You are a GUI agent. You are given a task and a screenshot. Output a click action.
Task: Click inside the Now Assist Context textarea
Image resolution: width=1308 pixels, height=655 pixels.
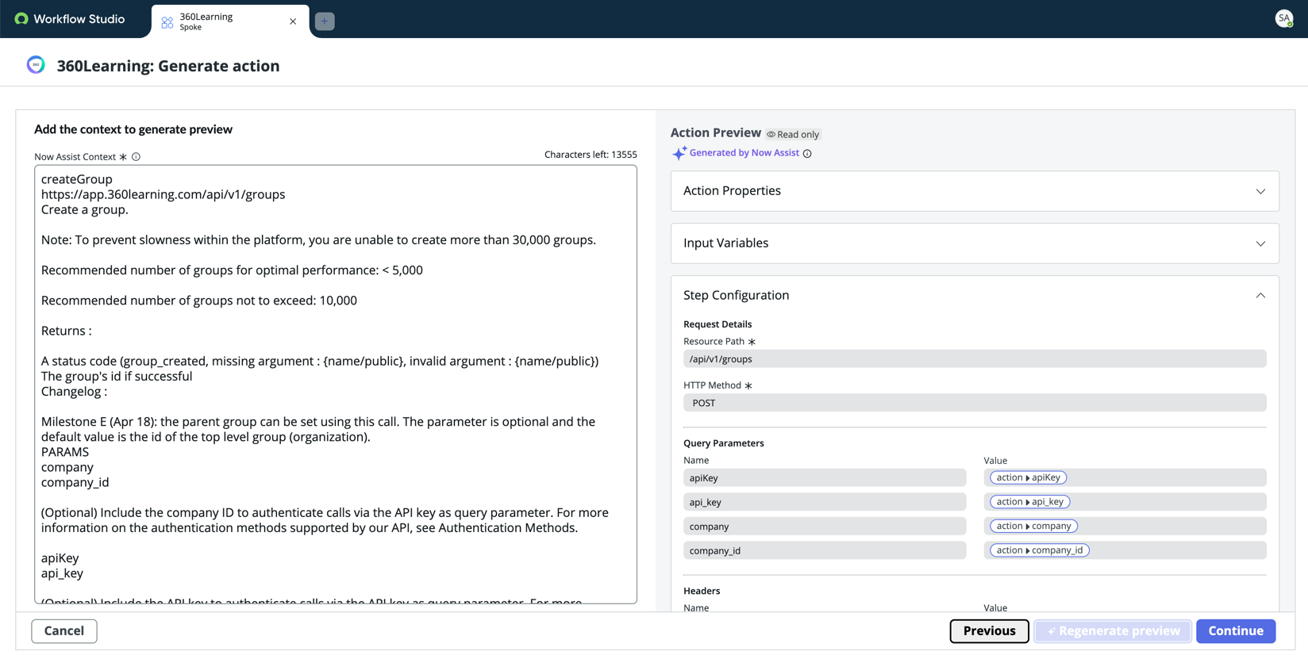coord(336,385)
